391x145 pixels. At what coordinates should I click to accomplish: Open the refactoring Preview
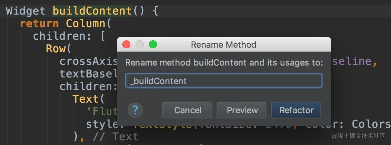pyautogui.click(x=242, y=110)
